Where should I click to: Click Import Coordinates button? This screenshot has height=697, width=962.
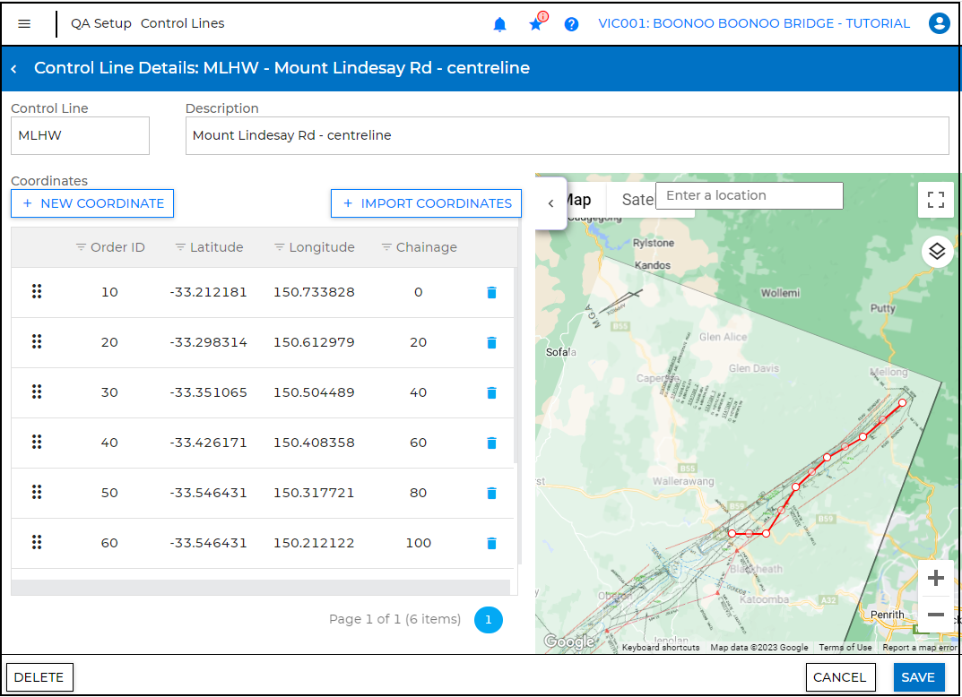click(427, 203)
